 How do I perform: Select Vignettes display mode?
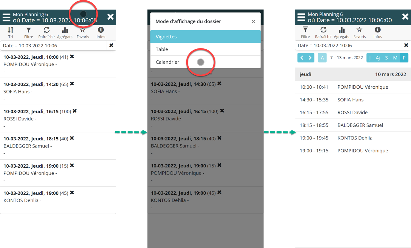click(205, 37)
